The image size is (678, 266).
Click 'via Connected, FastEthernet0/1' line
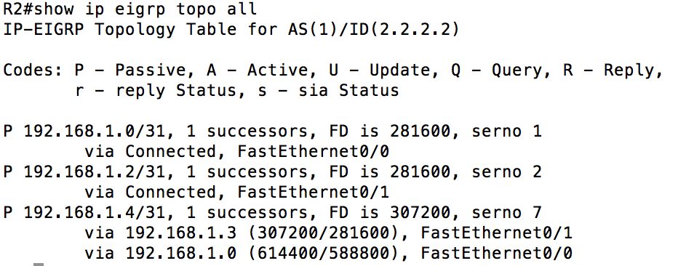pos(236,192)
